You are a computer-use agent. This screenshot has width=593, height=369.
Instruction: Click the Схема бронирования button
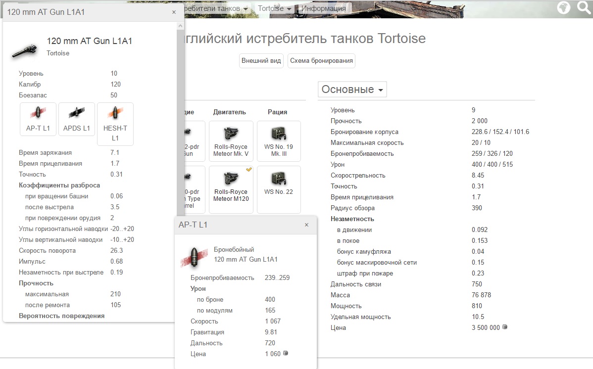click(x=321, y=60)
